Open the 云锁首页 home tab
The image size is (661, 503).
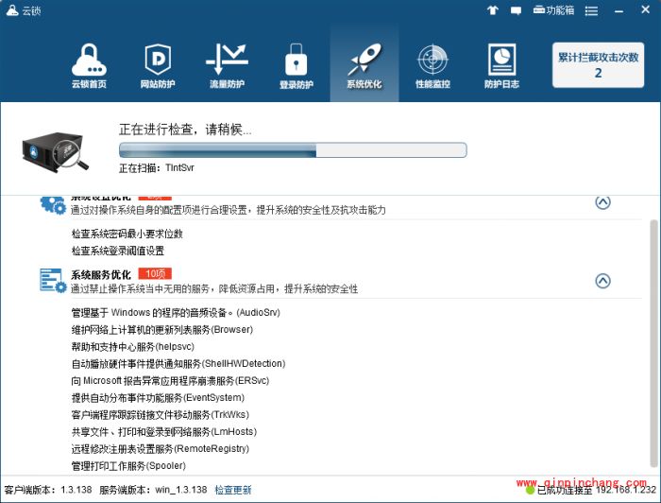pos(89,66)
